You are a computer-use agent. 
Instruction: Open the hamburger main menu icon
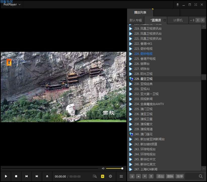click(x=121, y=176)
